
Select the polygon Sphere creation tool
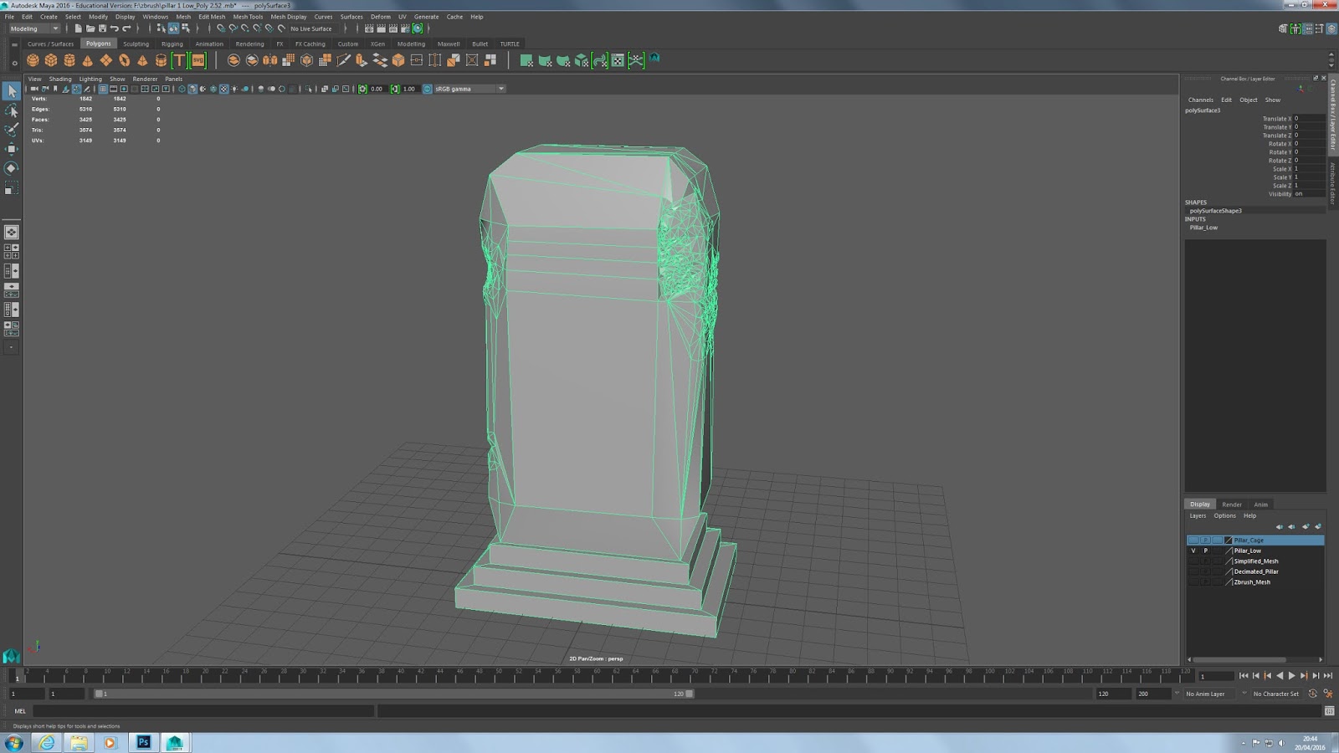(x=32, y=59)
